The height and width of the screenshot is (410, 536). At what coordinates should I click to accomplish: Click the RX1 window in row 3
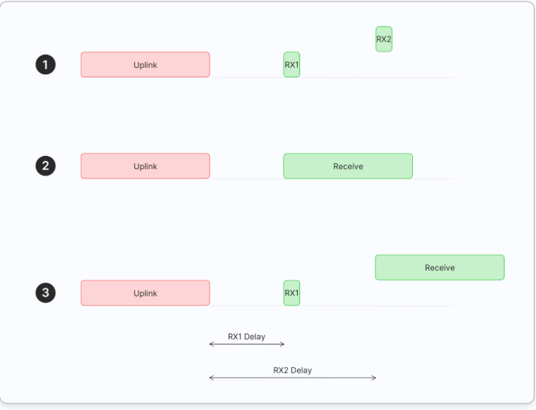pyautogui.click(x=291, y=293)
